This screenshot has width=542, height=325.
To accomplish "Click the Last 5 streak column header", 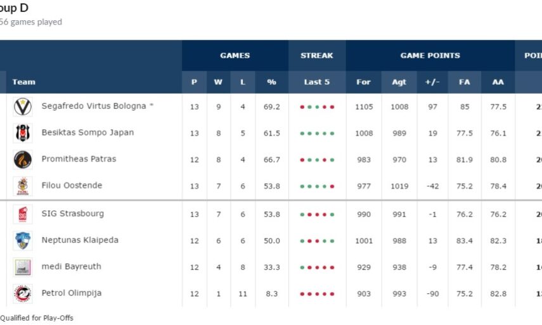I will (317, 82).
